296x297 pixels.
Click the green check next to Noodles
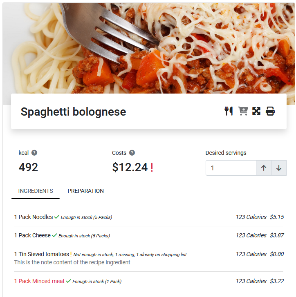(57, 217)
